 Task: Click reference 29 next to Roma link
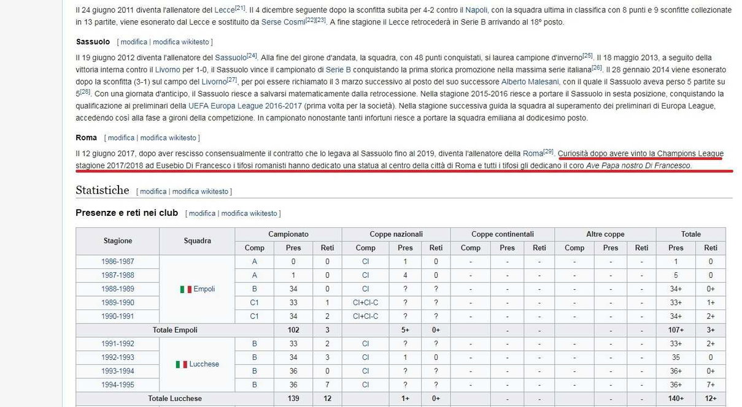pyautogui.click(x=548, y=151)
